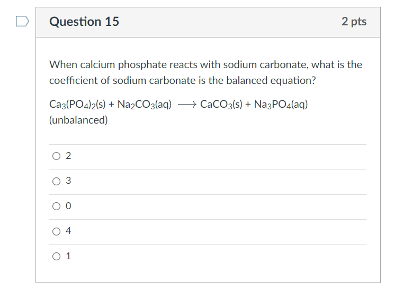Choose answer option 3
Image resolution: width=403 pixels, height=292 pixels.
click(57, 182)
